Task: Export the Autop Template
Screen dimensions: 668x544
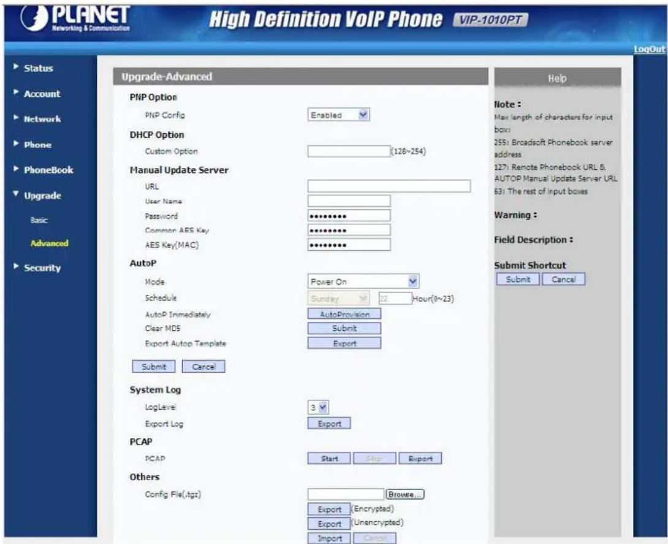Action: click(344, 343)
